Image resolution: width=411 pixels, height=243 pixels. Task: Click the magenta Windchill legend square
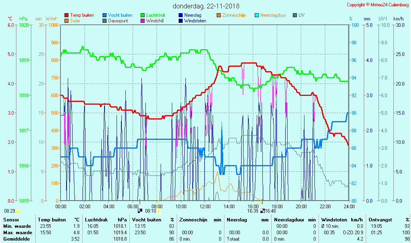click(143, 21)
